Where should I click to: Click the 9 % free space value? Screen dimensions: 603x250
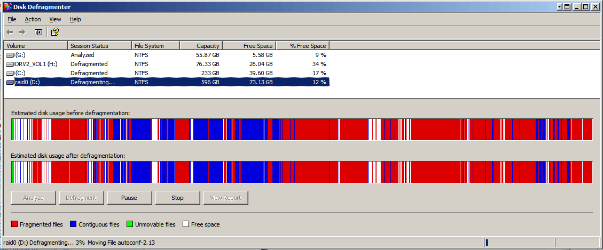coord(321,55)
